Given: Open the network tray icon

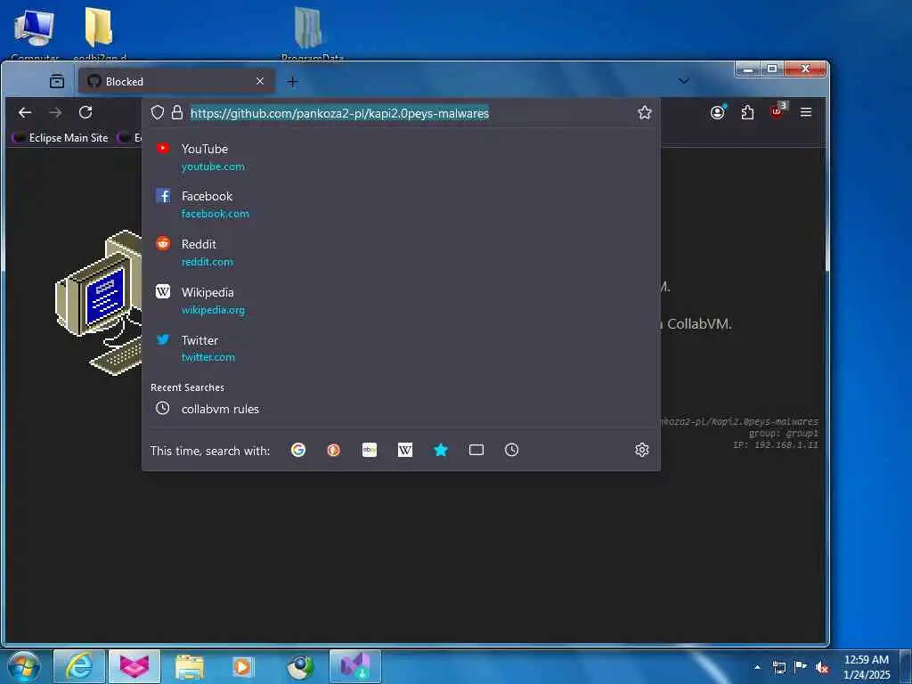Looking at the screenshot, I should 779,667.
